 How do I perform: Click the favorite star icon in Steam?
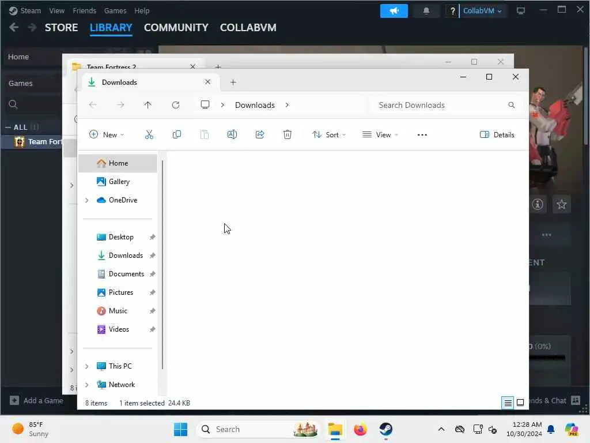point(562,204)
